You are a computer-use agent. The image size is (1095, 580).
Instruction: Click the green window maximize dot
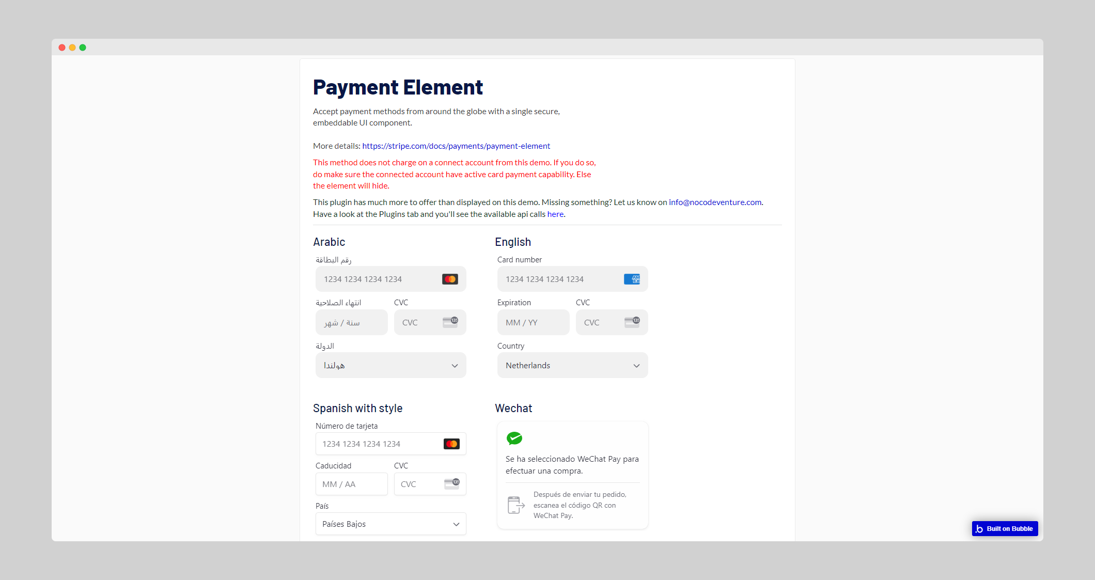pyautogui.click(x=83, y=48)
